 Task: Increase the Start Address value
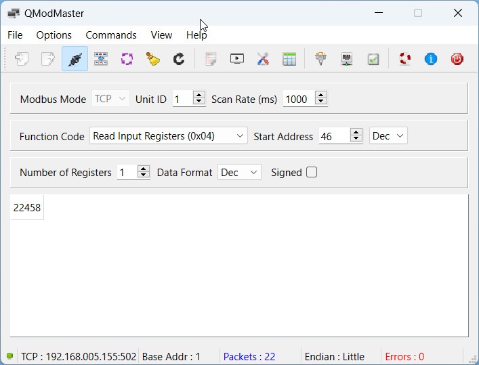tap(356, 131)
